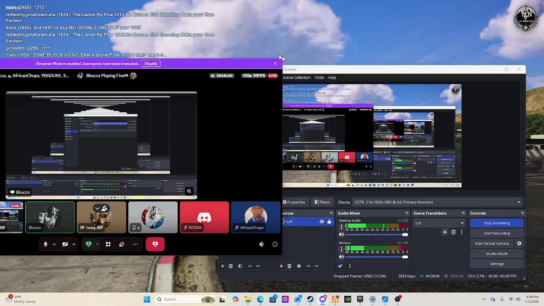Adjust the Mic/Aux volume slider
Viewport: 544px width, 306px height.
[377, 257]
